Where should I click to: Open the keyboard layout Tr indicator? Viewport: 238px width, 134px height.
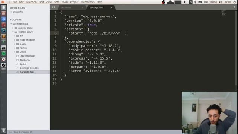coord(191,2)
